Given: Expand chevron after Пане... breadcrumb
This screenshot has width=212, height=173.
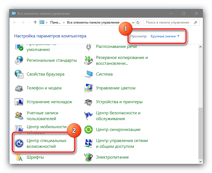Looking at the screenshot, I should pyautogui.click(x=64, y=22).
